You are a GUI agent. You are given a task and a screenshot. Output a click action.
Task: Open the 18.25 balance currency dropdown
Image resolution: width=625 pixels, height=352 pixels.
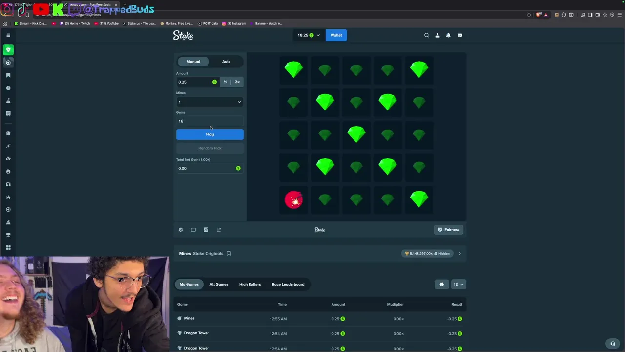click(309, 35)
